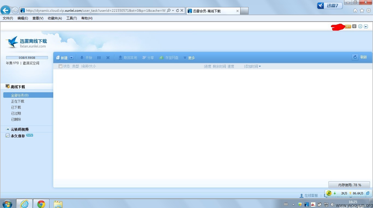This screenshot has height=208, width=373.
Task: Select 正在下载 in the sidebar
Action: tap(18, 101)
